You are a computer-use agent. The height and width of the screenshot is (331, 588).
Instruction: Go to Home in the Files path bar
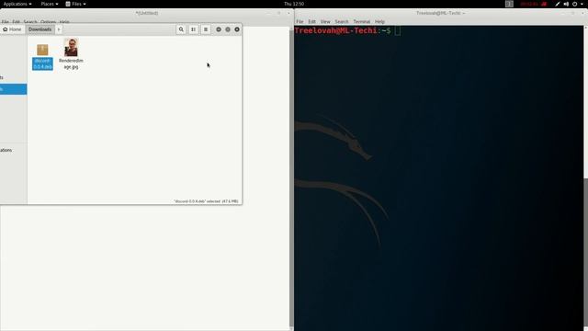(x=12, y=29)
